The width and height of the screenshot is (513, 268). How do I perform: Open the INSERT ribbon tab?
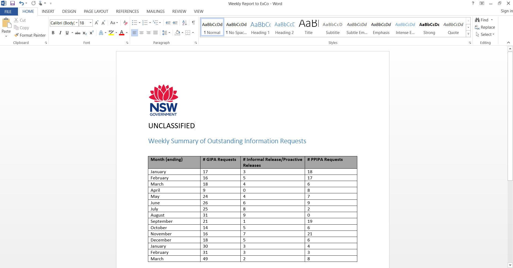(48, 11)
